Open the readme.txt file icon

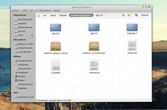coord(94,65)
